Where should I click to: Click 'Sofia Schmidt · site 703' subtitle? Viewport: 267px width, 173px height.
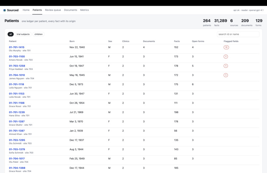(21, 153)
